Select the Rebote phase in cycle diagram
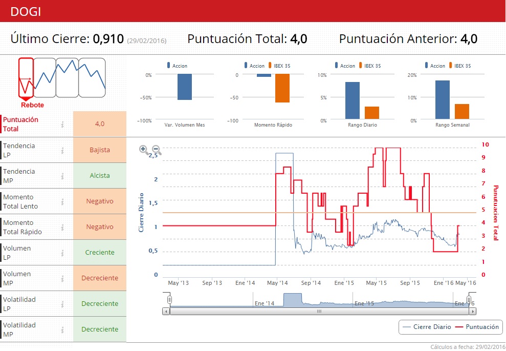The height and width of the screenshot is (351, 506). pos(26,78)
